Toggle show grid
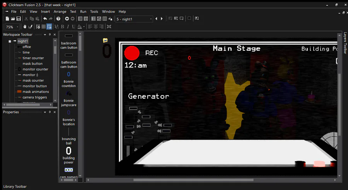The width and height of the screenshot is (348, 190). (x=43, y=27)
